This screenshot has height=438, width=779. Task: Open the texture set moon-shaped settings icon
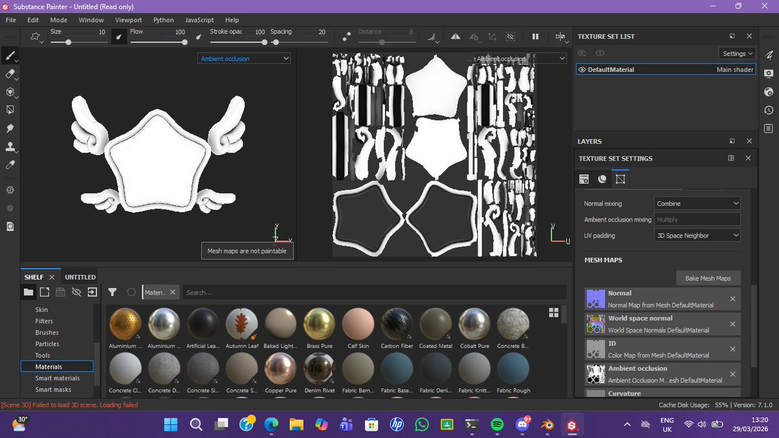(602, 178)
